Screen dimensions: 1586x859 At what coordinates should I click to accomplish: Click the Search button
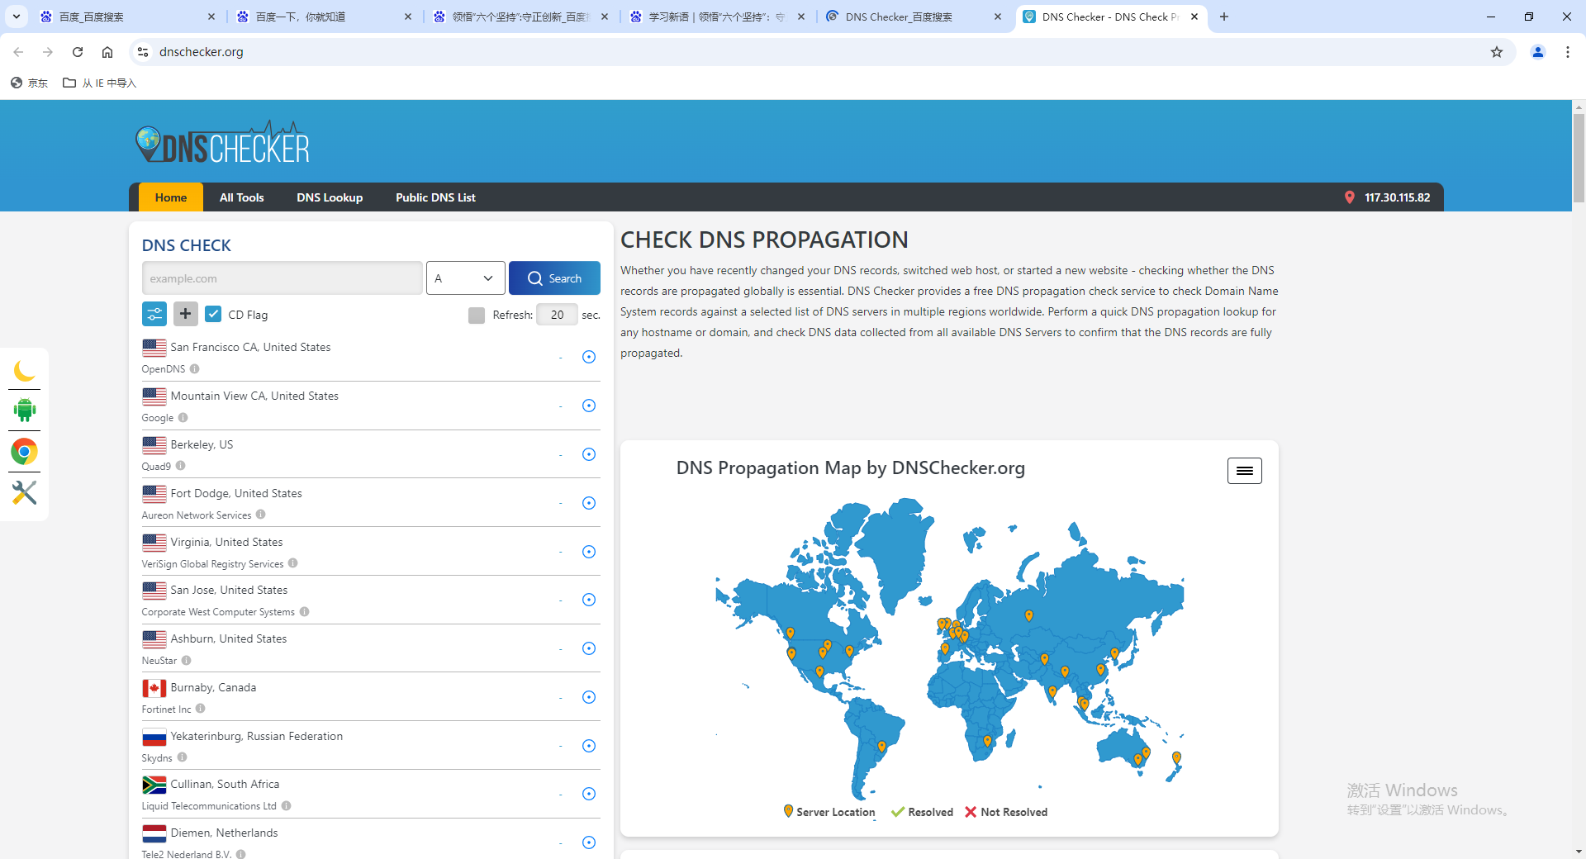pos(554,278)
